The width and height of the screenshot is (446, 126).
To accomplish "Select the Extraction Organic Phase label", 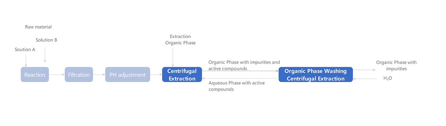I will click(x=180, y=40).
